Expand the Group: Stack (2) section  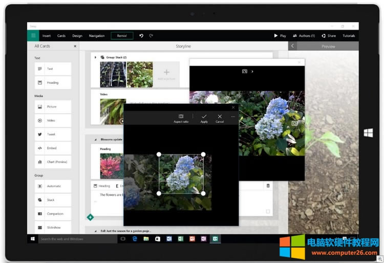tap(95, 57)
